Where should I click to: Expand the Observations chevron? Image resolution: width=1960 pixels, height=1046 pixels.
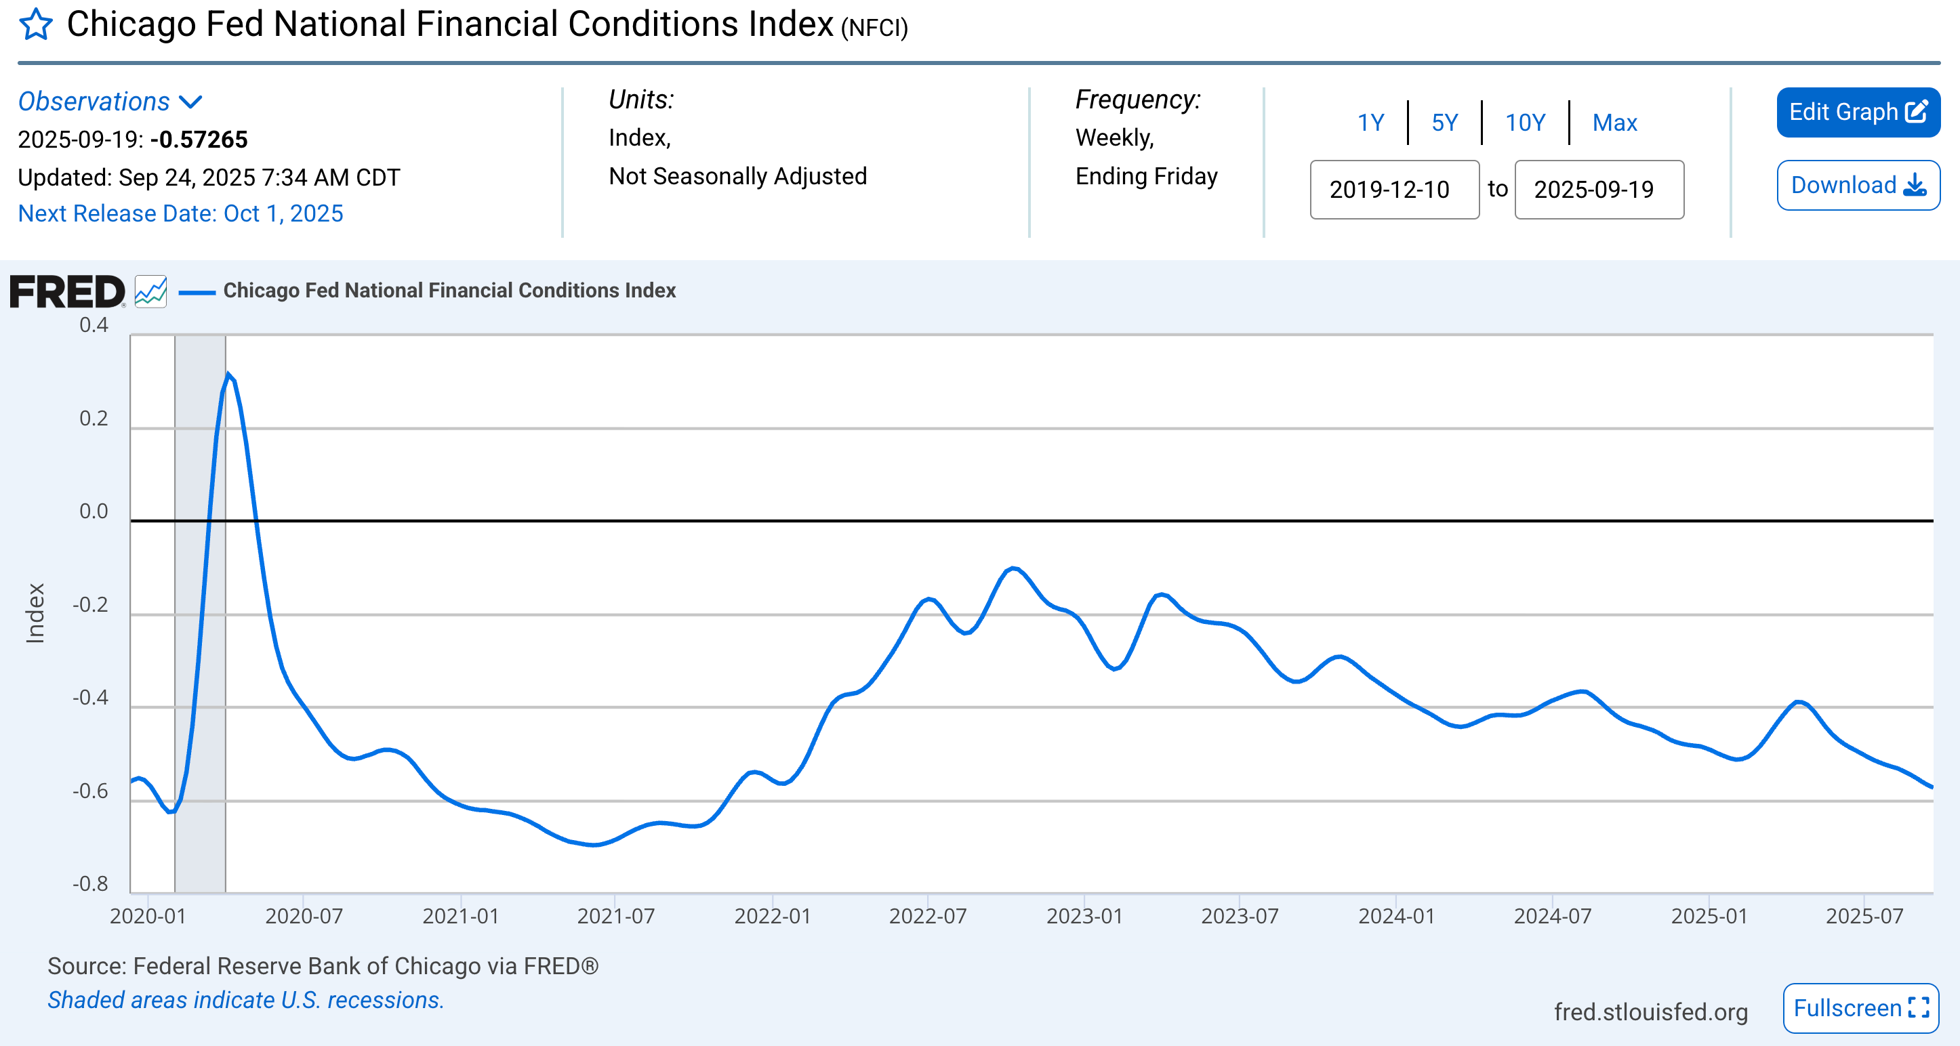click(190, 102)
